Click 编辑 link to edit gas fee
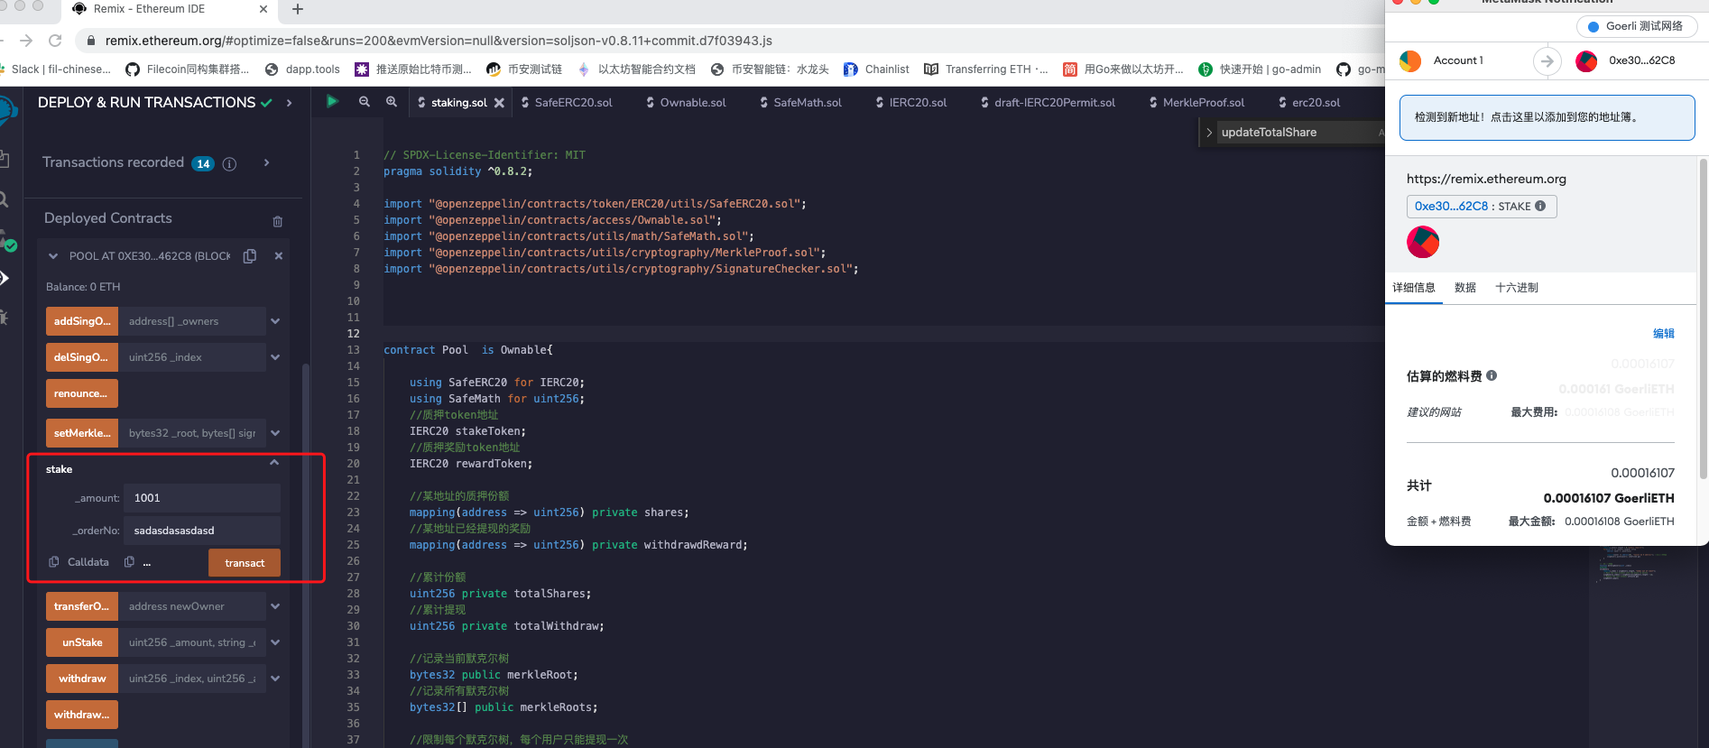This screenshot has height=748, width=1709. (x=1663, y=334)
